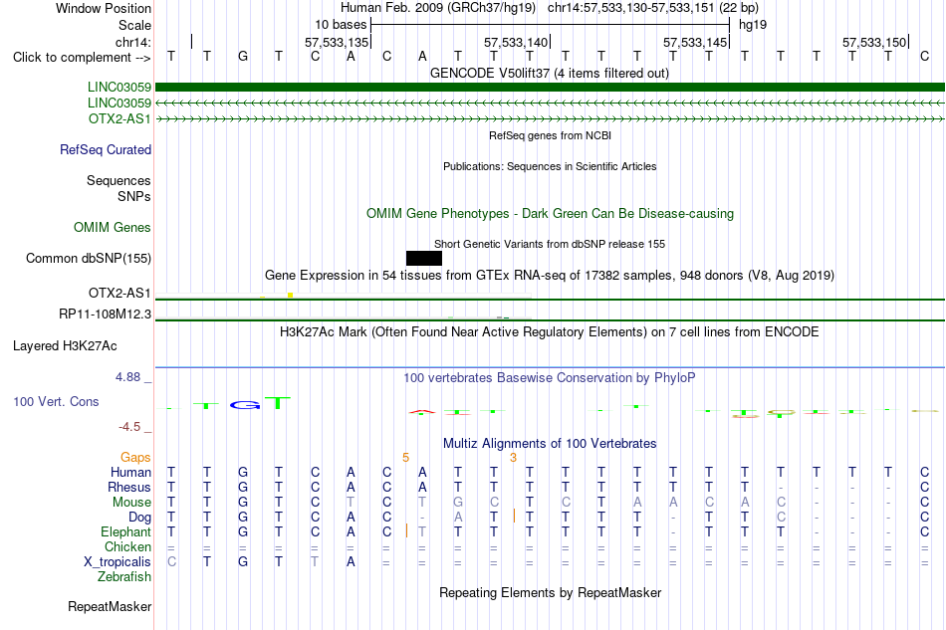Click the Window Position label

point(104,8)
